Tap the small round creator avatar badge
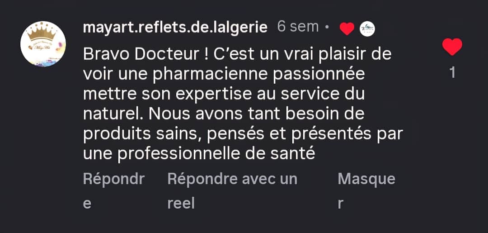The width and height of the screenshot is (488, 233). (367, 29)
